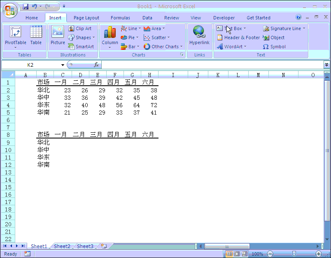Image resolution: width=331 pixels, height=258 pixels.
Task: Expand the formula bar
Action: coord(326,65)
